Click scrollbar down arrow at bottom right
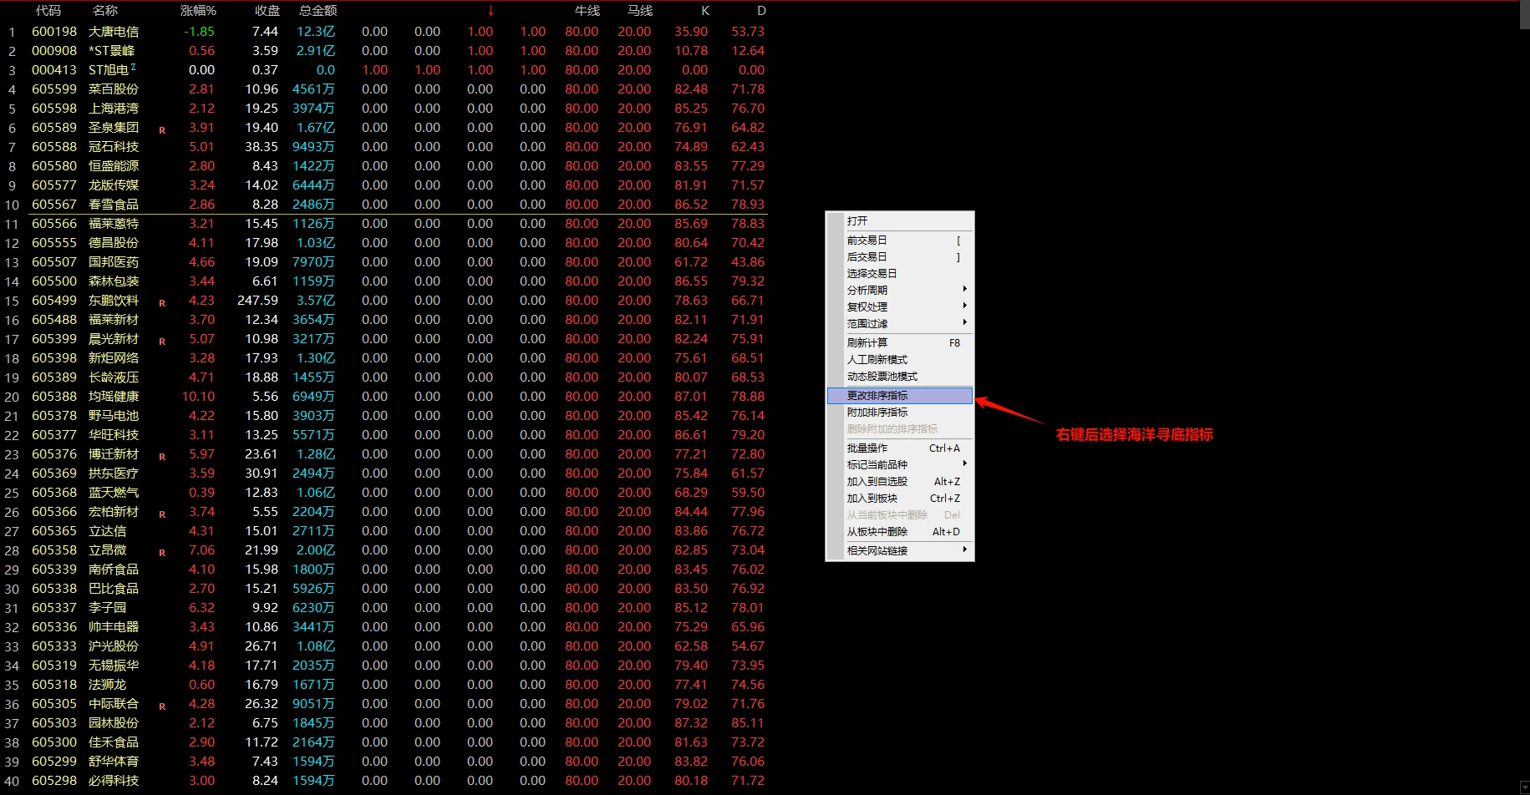Screen dimensions: 1530x795 (x=1524, y=787)
